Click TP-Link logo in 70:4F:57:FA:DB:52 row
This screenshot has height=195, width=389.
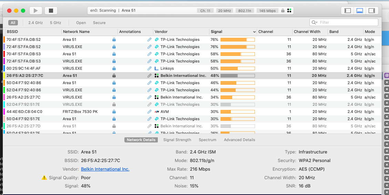click(156, 39)
